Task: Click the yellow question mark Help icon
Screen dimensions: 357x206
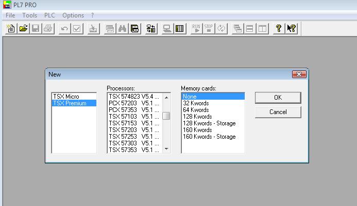Action: pyautogui.click(x=279, y=29)
